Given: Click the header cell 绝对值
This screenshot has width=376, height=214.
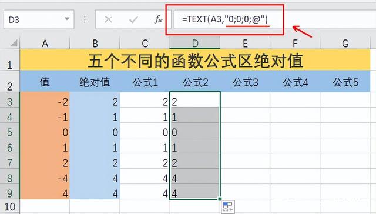Looking at the screenshot, I should [95, 81].
